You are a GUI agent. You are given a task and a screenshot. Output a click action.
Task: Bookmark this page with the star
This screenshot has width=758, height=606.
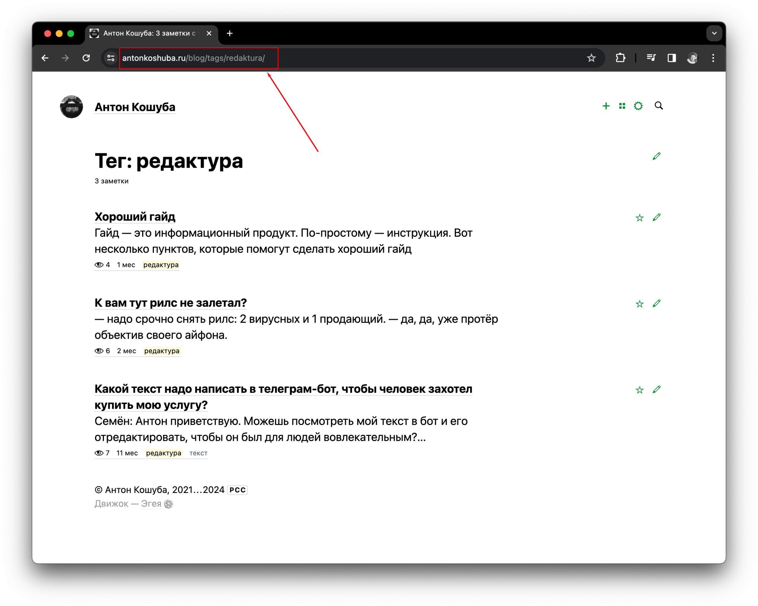tap(591, 58)
